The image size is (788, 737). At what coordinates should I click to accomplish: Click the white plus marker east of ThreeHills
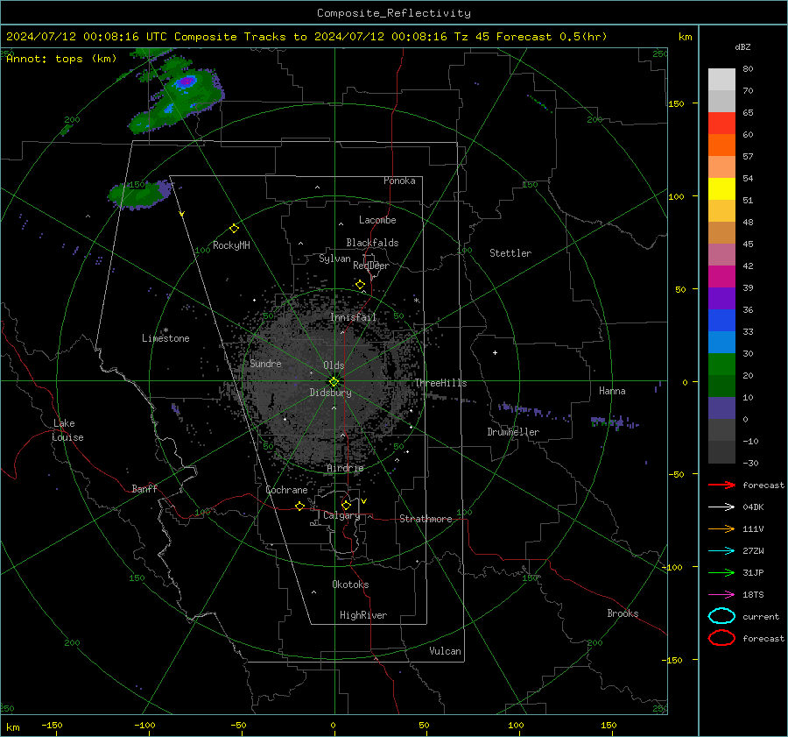[495, 352]
